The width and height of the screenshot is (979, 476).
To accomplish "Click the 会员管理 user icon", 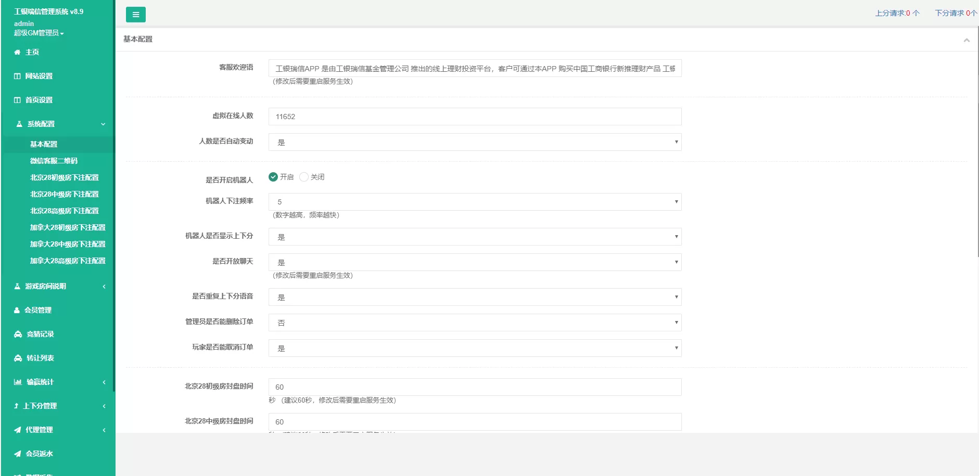I will [x=17, y=310].
